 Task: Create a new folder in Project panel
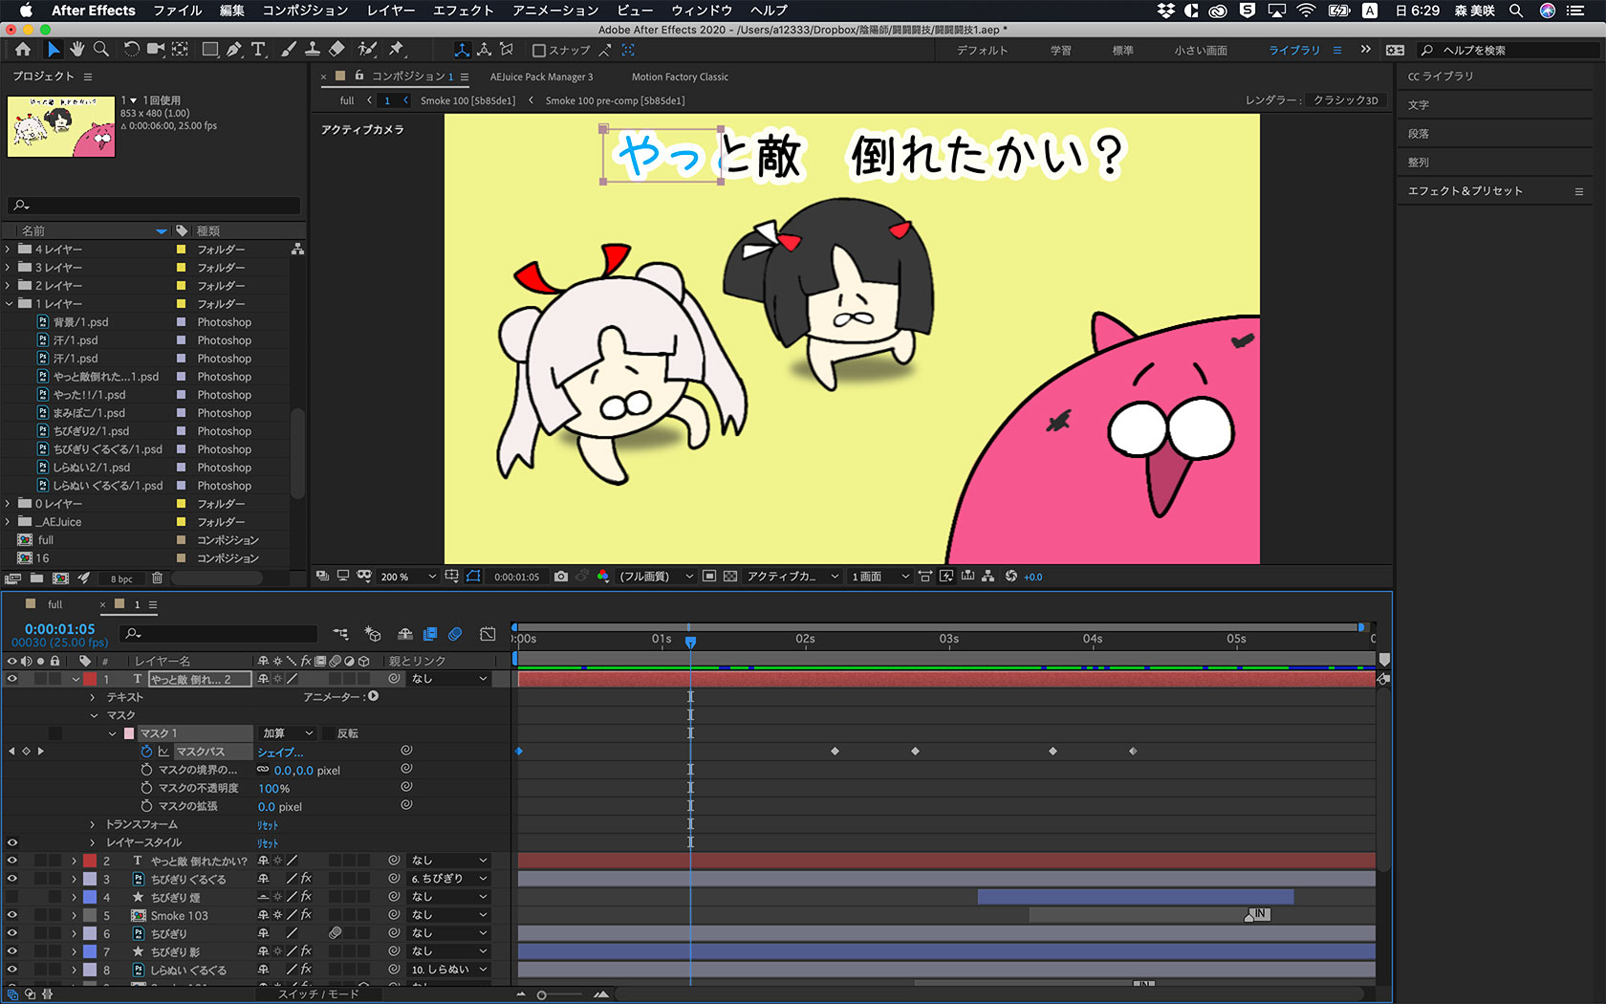[36, 578]
